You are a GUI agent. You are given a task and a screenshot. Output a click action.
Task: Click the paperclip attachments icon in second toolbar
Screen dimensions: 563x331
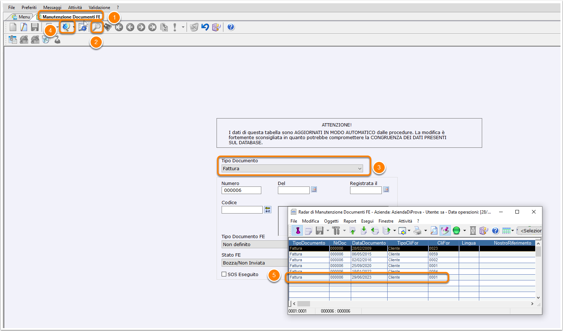pos(13,40)
